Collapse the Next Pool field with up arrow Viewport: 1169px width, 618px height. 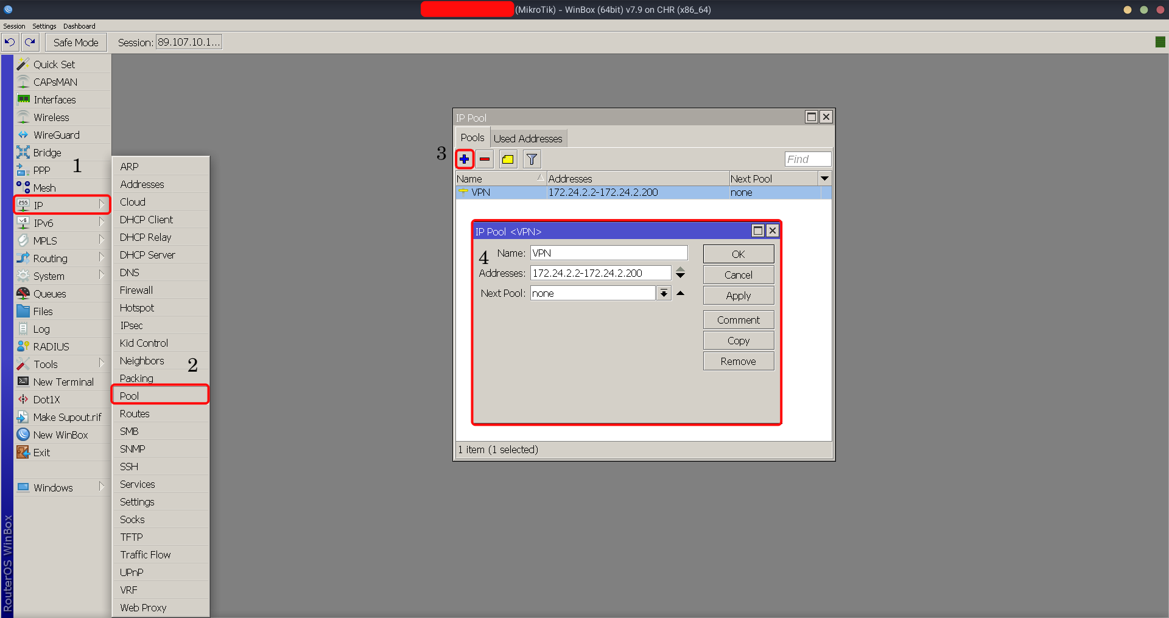tap(681, 293)
